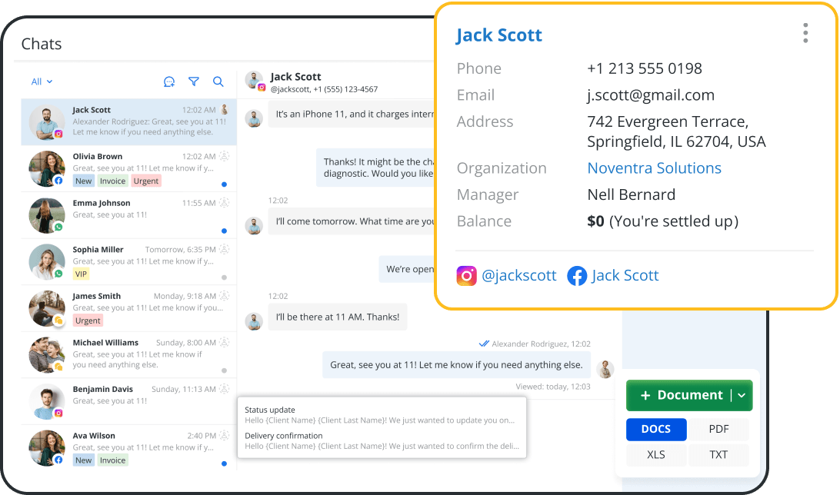Click the Instagram badge on Ava Wilson's avatar
The image size is (840, 495).
click(x=58, y=460)
